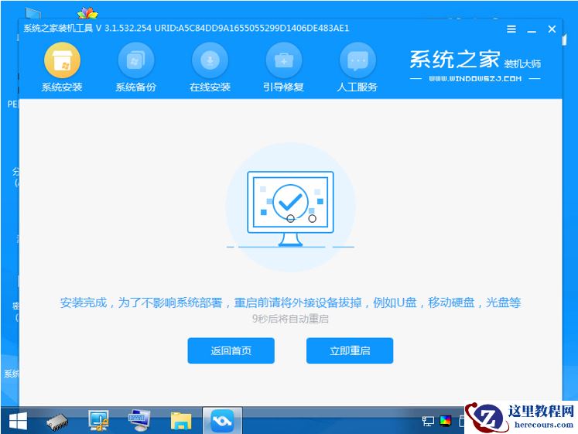
Task: Click the 系统之家 装机大师 logo
Action: coord(475,60)
